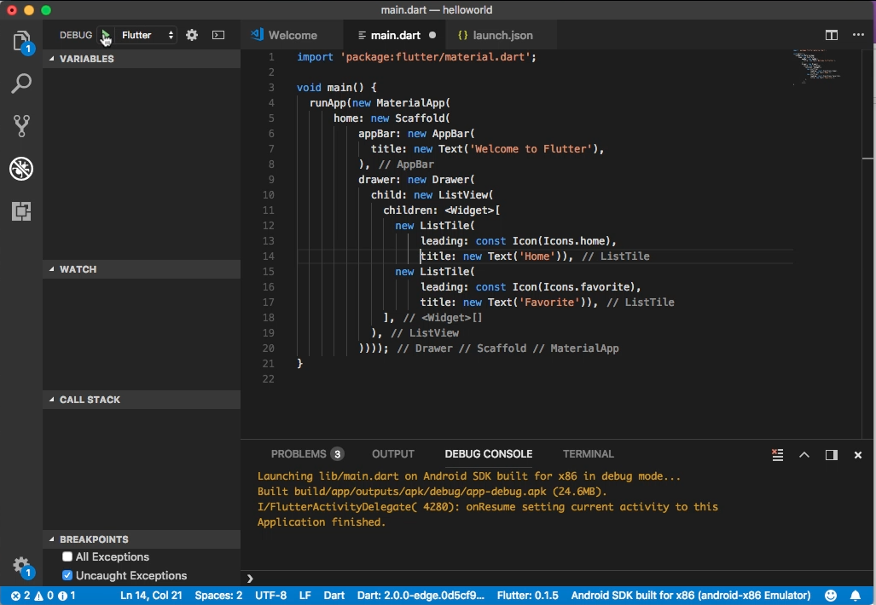Open the Flutter debug configuration dropdown
The width and height of the screenshot is (876, 605).
148,35
